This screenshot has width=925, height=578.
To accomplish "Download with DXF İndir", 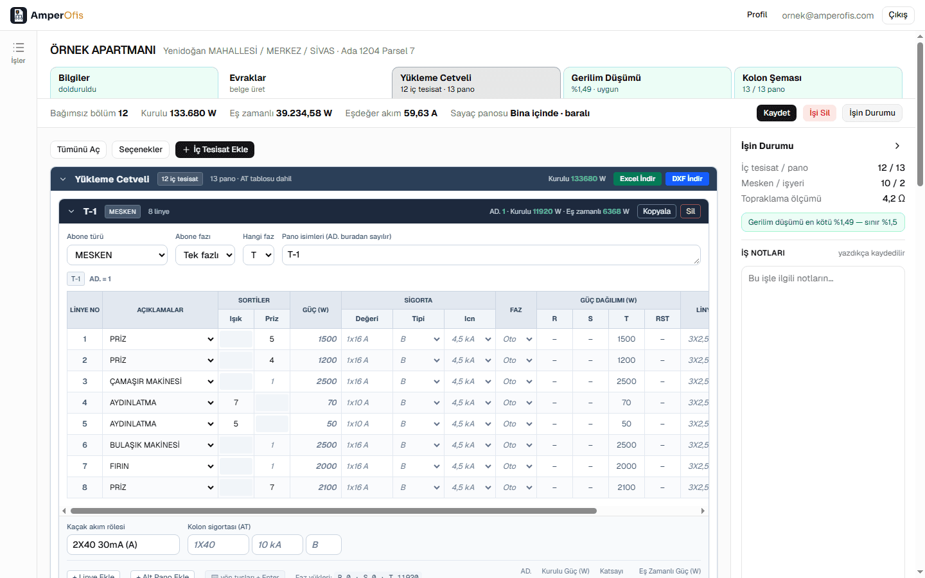I will pyautogui.click(x=687, y=179).
